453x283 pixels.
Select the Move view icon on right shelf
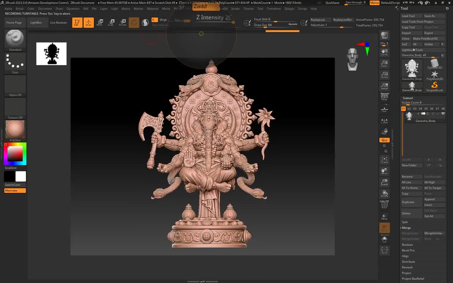pyautogui.click(x=384, y=171)
